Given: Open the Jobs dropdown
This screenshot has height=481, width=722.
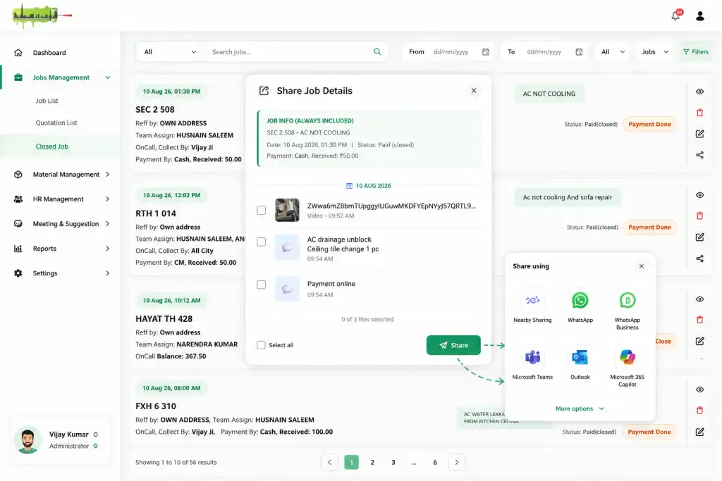Looking at the screenshot, I should pyautogui.click(x=655, y=52).
